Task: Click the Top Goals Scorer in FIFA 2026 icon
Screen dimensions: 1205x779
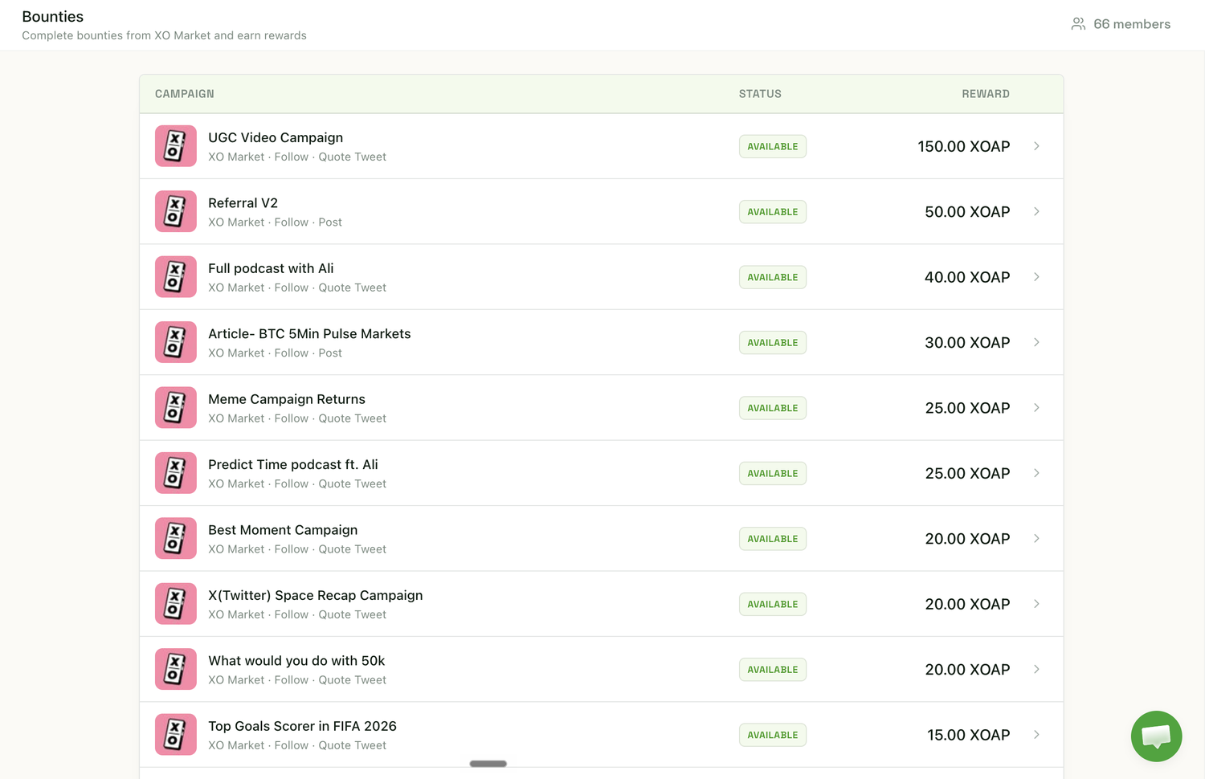Action: tap(176, 735)
